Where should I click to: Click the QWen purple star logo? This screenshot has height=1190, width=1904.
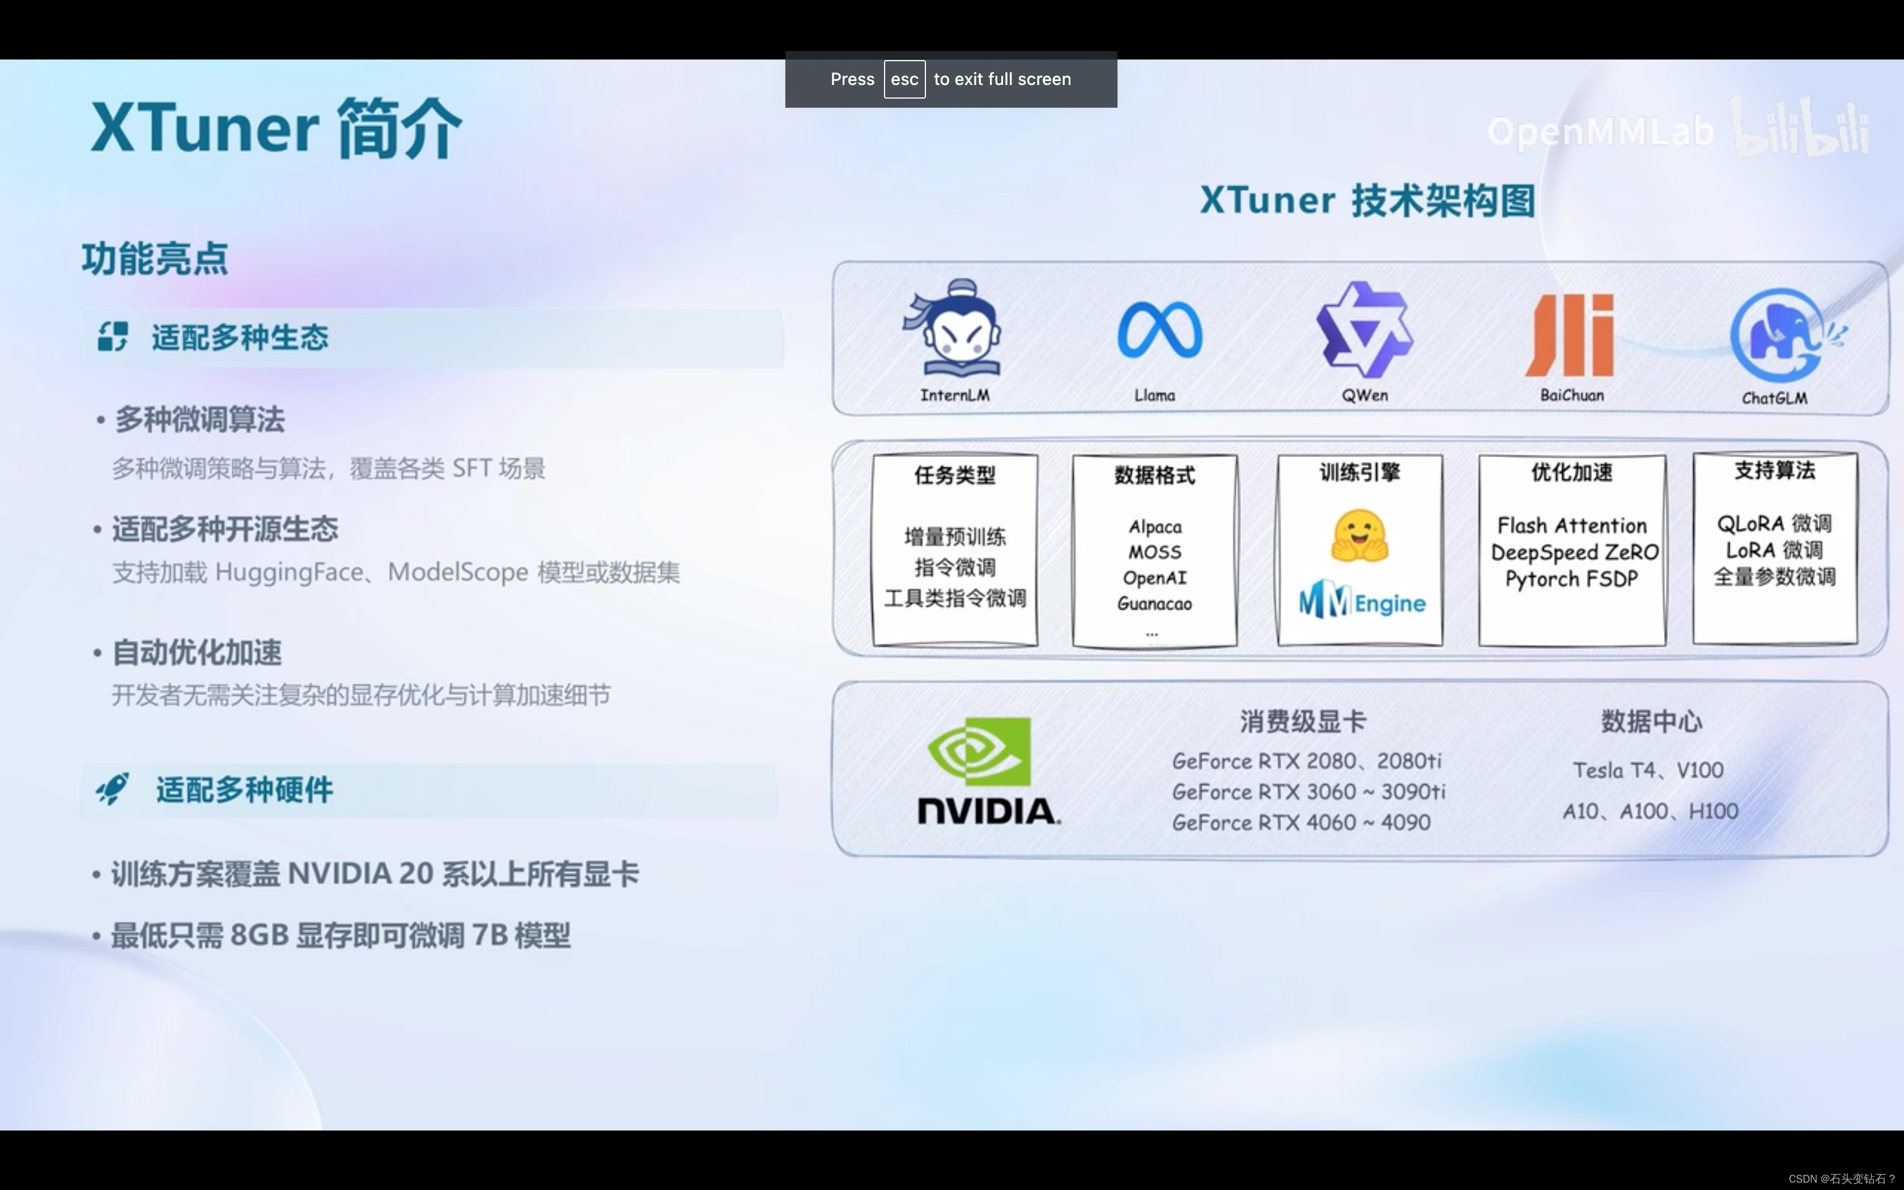1365,329
